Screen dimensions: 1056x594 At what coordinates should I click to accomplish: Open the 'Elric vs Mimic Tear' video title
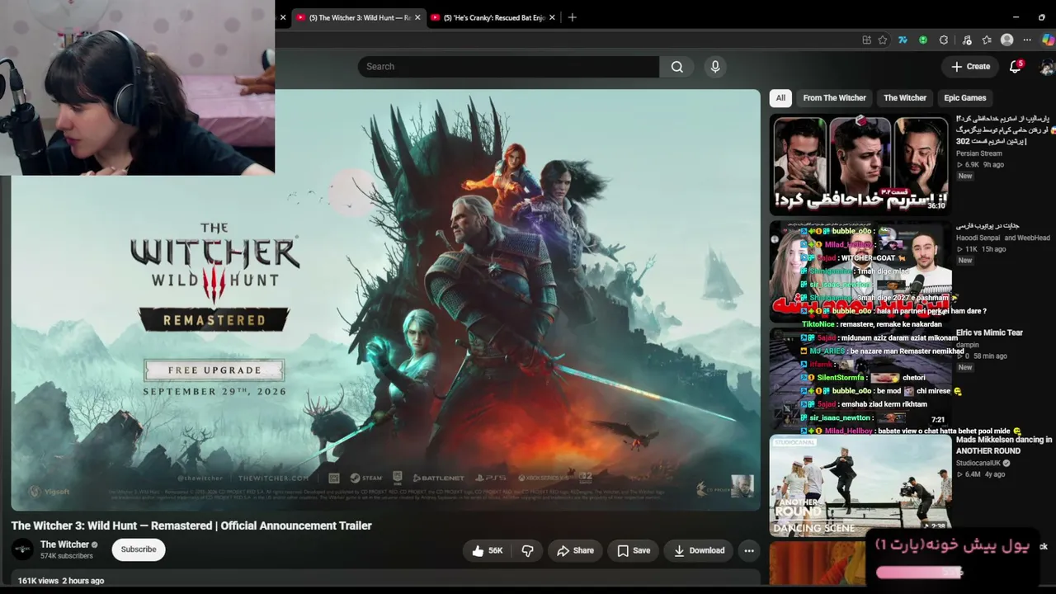pos(989,332)
